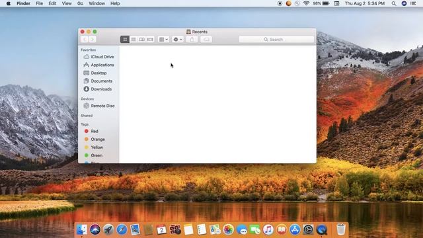The image size is (423, 238).
Task: Open Spotlight search in menu bar
Action: [x=394, y=3]
